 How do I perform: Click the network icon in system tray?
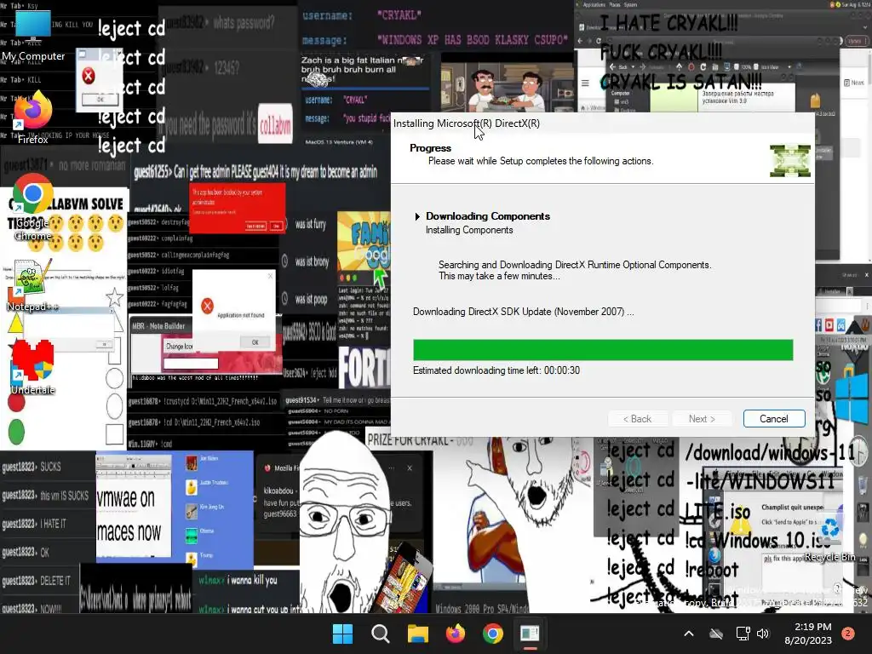coord(743,634)
